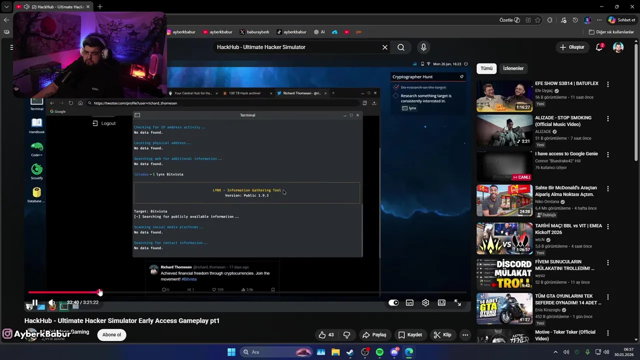Open Diğer sık kullanılanlar bookmarks folder
The width and height of the screenshot is (640, 360).
point(611,32)
